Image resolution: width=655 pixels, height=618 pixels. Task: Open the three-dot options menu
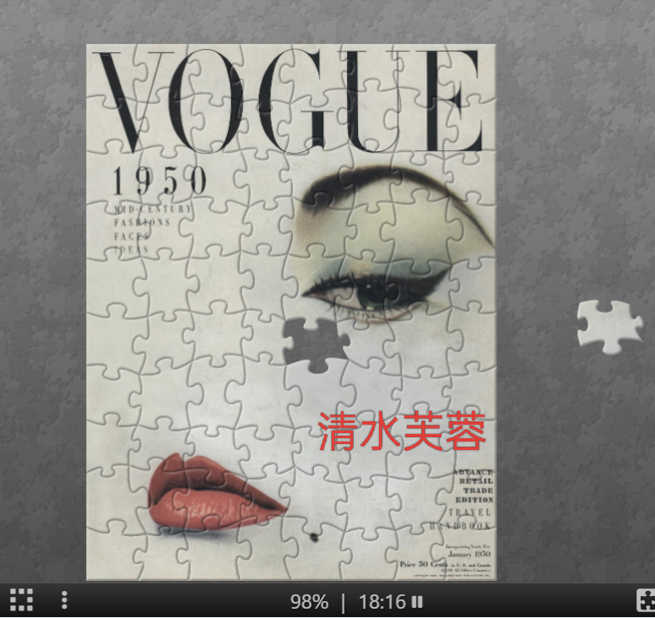click(64, 600)
